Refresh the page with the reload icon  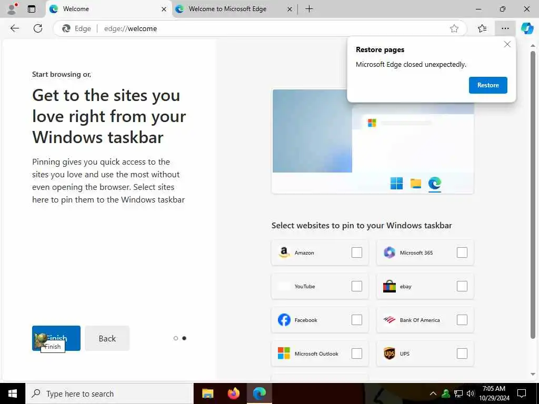[x=38, y=28]
